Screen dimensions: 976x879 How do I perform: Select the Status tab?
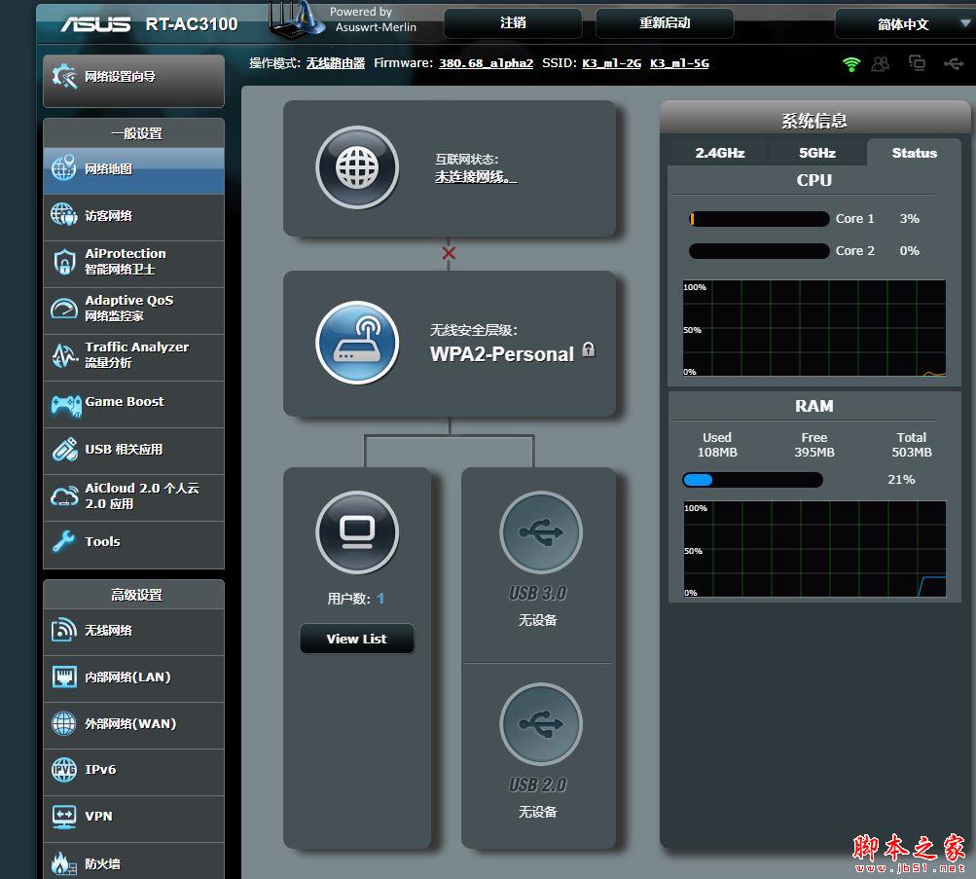[x=914, y=153]
